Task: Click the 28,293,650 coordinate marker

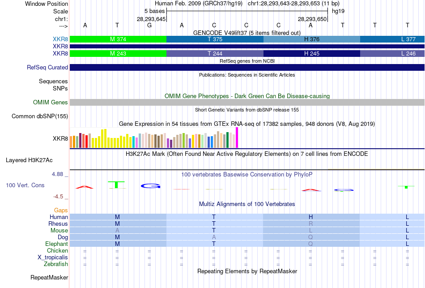Action: click(312, 19)
